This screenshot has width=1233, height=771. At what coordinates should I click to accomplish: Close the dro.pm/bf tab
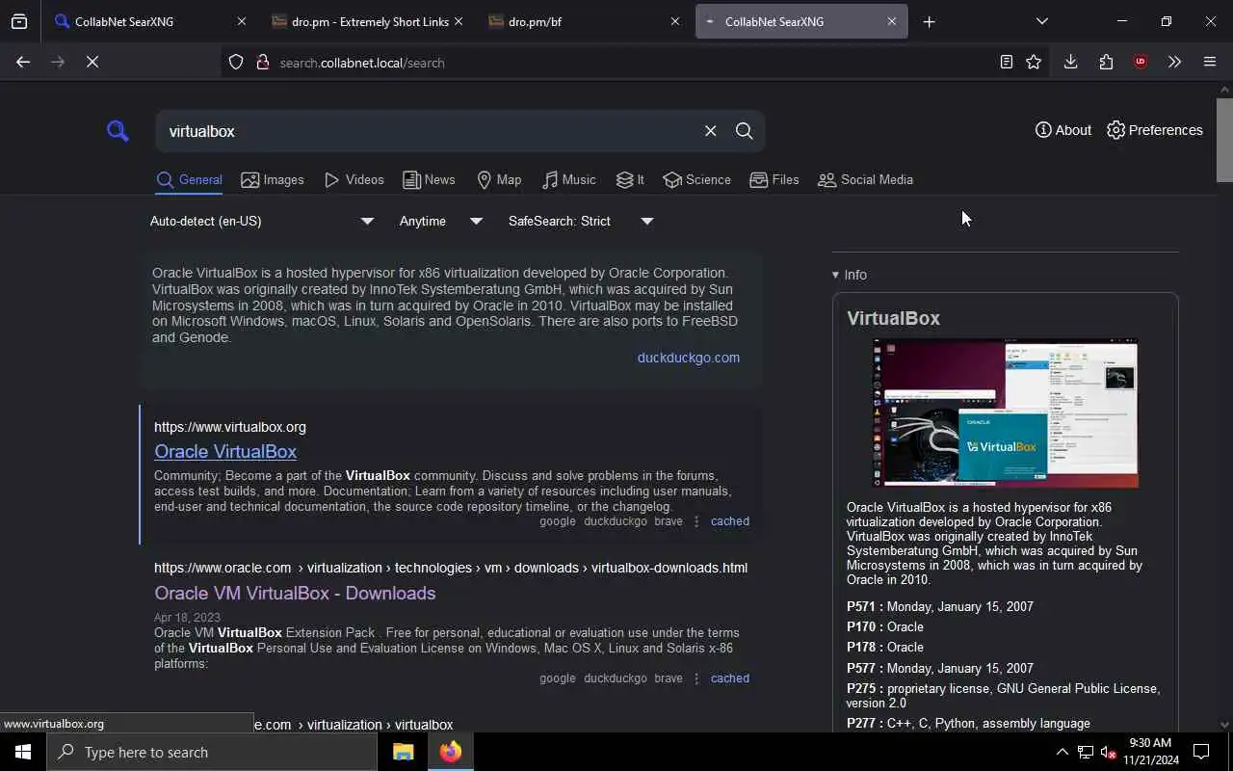(x=674, y=21)
